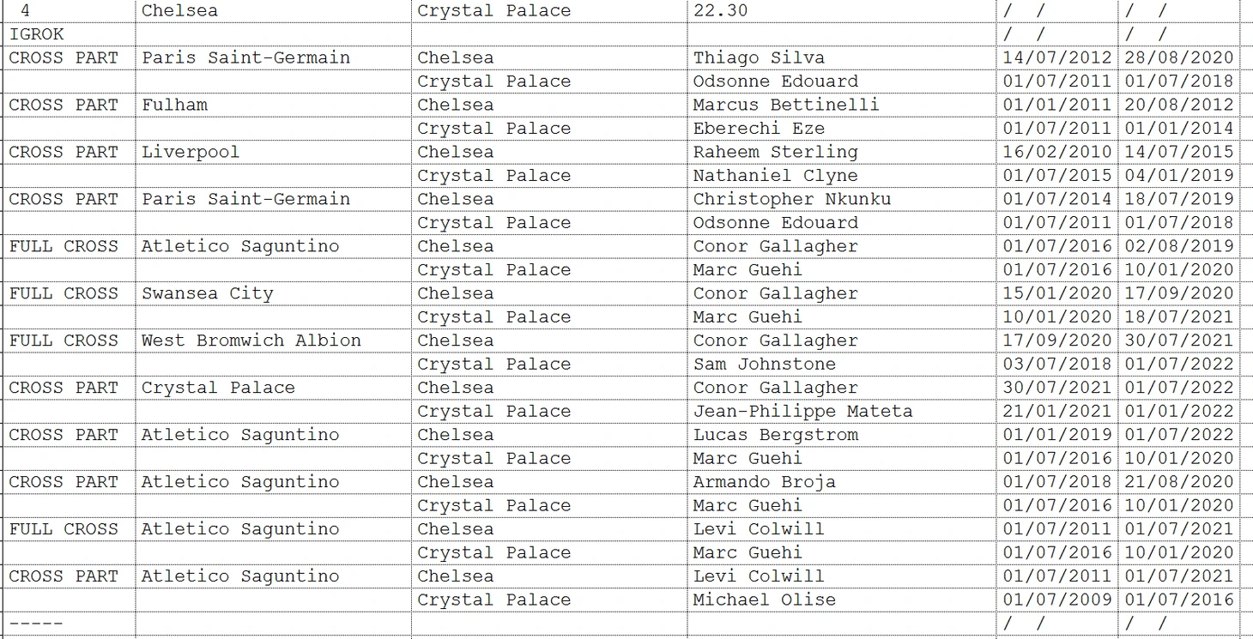Select the Jean-Philippe Mateta cell
Screen dimensions: 1253x639
coord(841,412)
